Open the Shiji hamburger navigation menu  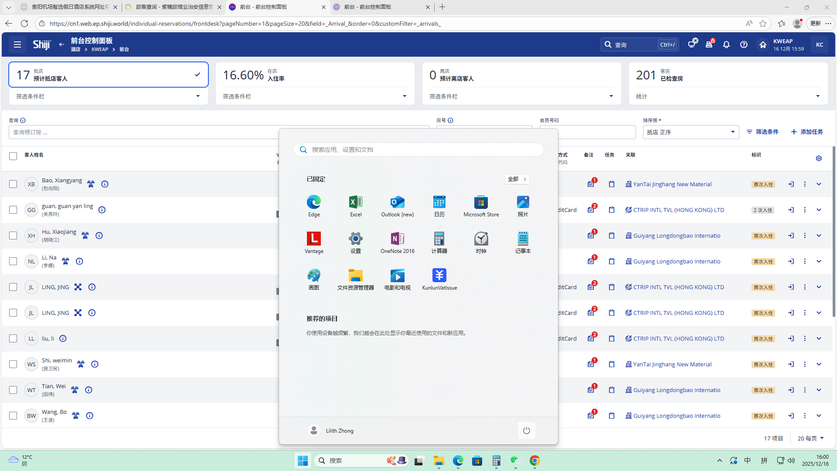click(x=17, y=44)
